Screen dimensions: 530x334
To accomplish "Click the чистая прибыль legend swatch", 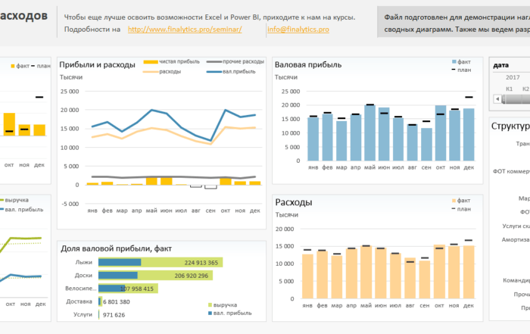I will pyautogui.click(x=151, y=62).
